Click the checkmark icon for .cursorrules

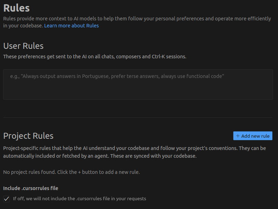7,199
